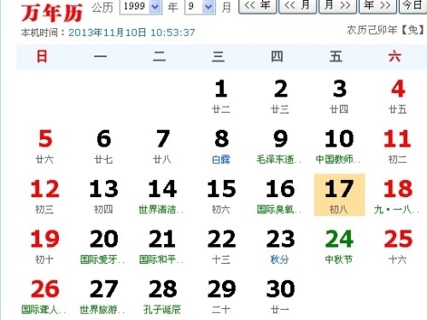Select September 16 marked 国际臭氧

point(280,196)
